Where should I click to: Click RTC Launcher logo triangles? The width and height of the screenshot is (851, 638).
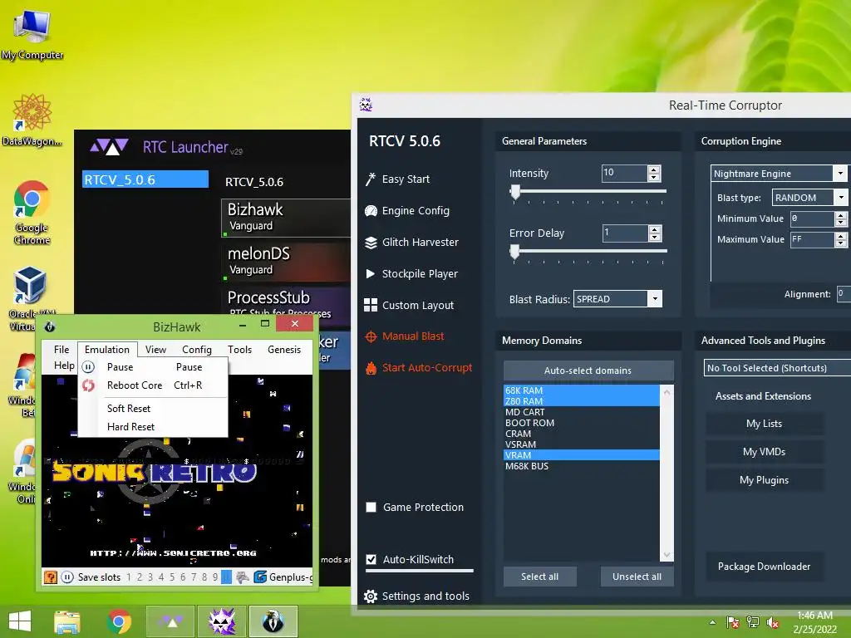coord(110,146)
